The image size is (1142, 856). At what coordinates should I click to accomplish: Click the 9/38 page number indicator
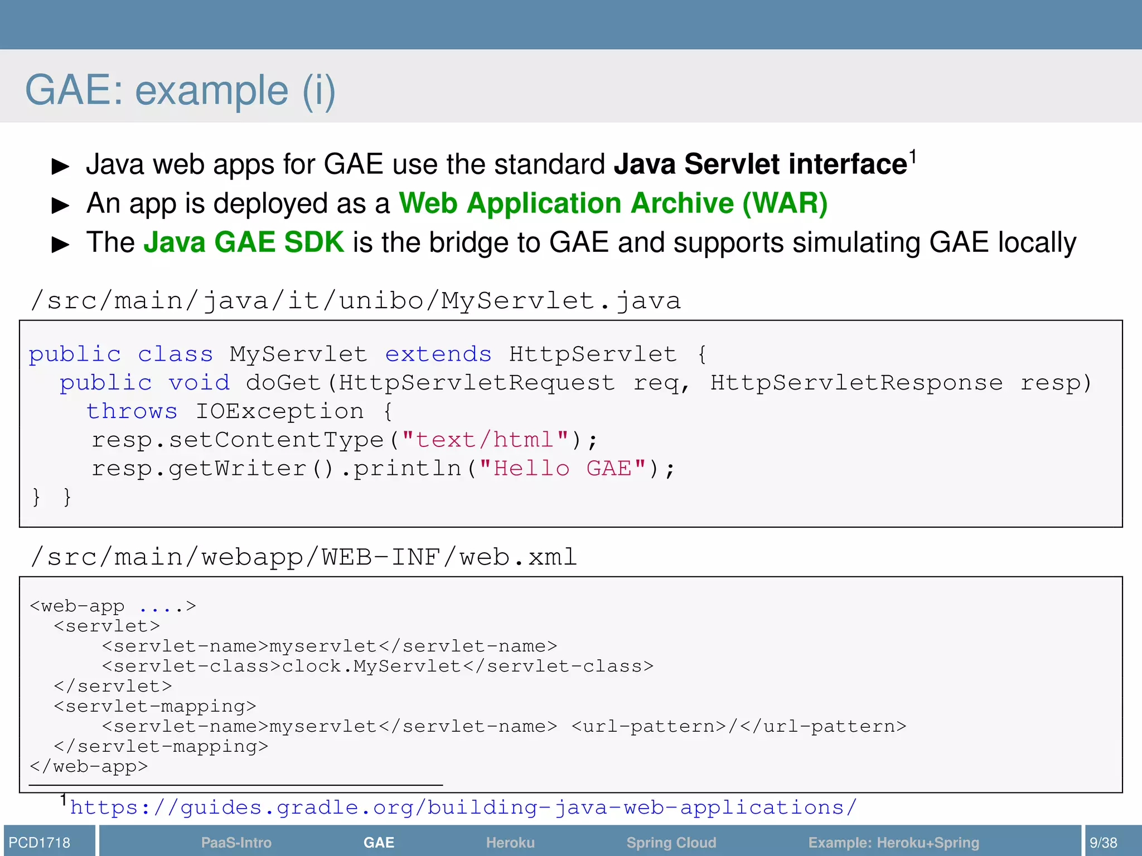tap(1104, 842)
